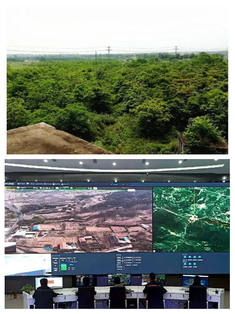Click second cyan round icon in top row
The width and height of the screenshot is (235, 314).
[x=190, y=257]
